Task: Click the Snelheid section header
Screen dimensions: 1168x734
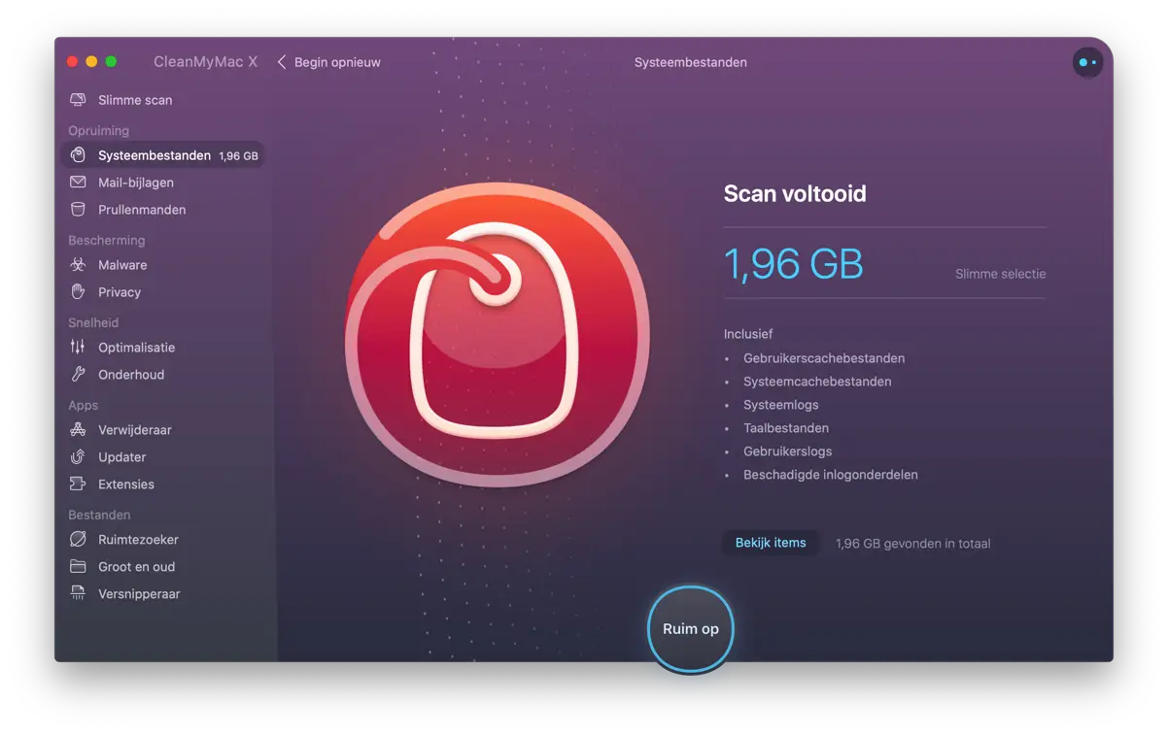Action: [93, 322]
